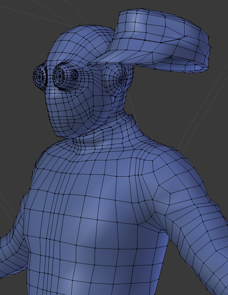
Task: Click the leftmost eye's radial center vertex
Action: (x=40, y=76)
